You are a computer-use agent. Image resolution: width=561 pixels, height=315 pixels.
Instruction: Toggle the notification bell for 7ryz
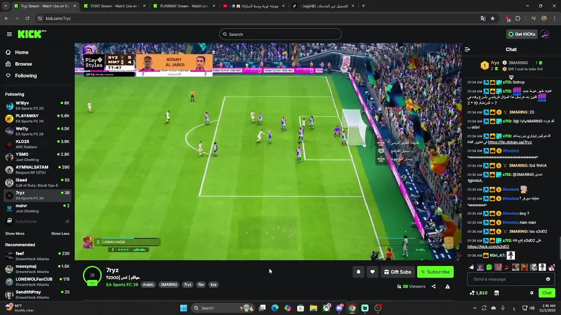click(359, 272)
